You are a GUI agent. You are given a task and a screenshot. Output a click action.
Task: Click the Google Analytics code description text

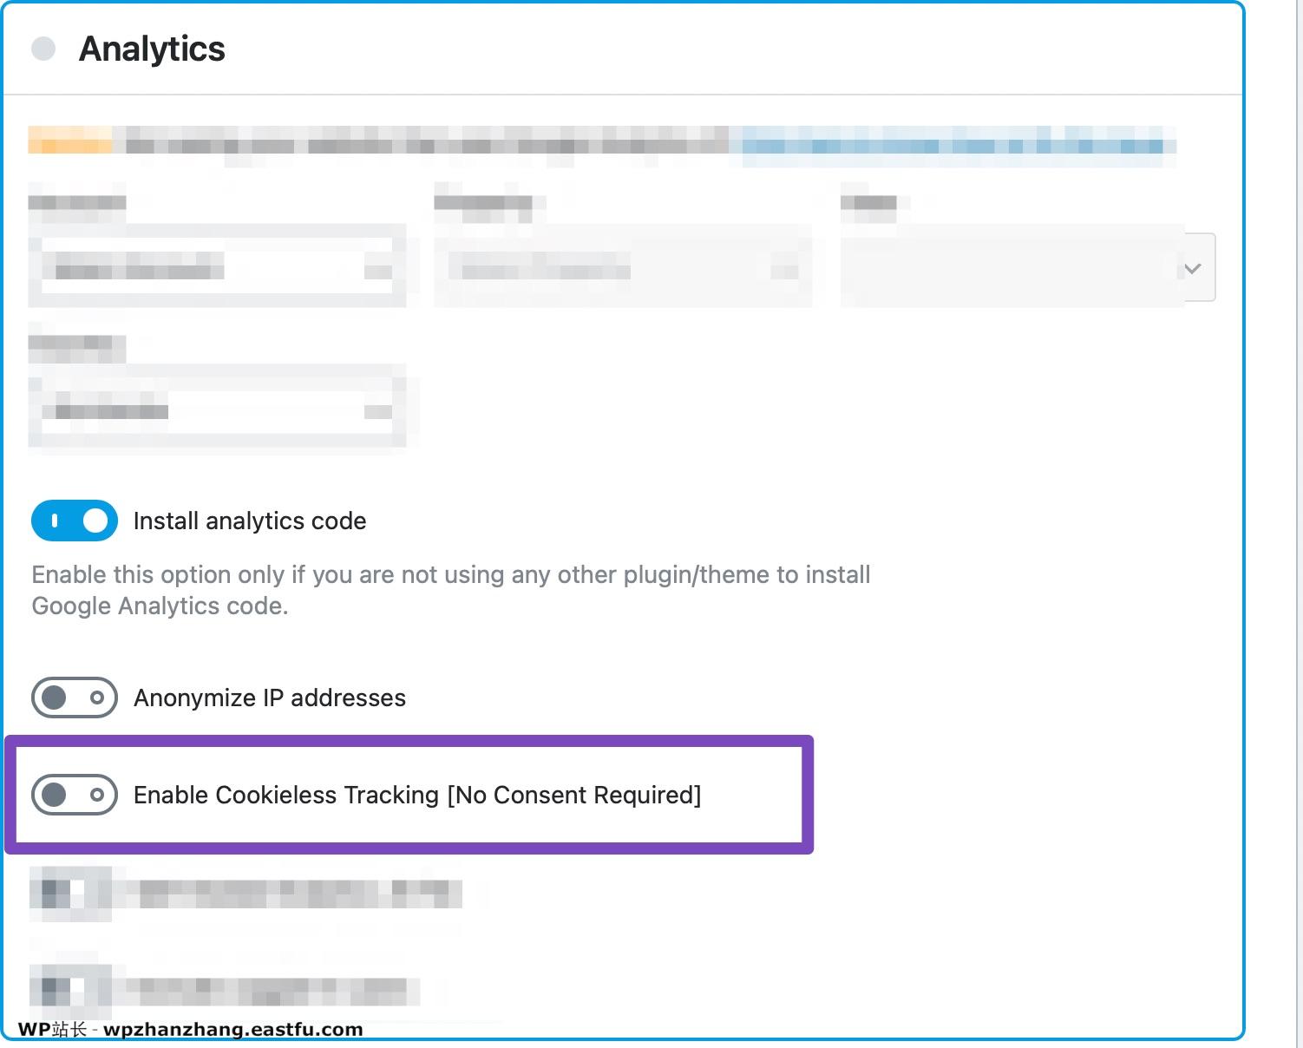tap(451, 590)
